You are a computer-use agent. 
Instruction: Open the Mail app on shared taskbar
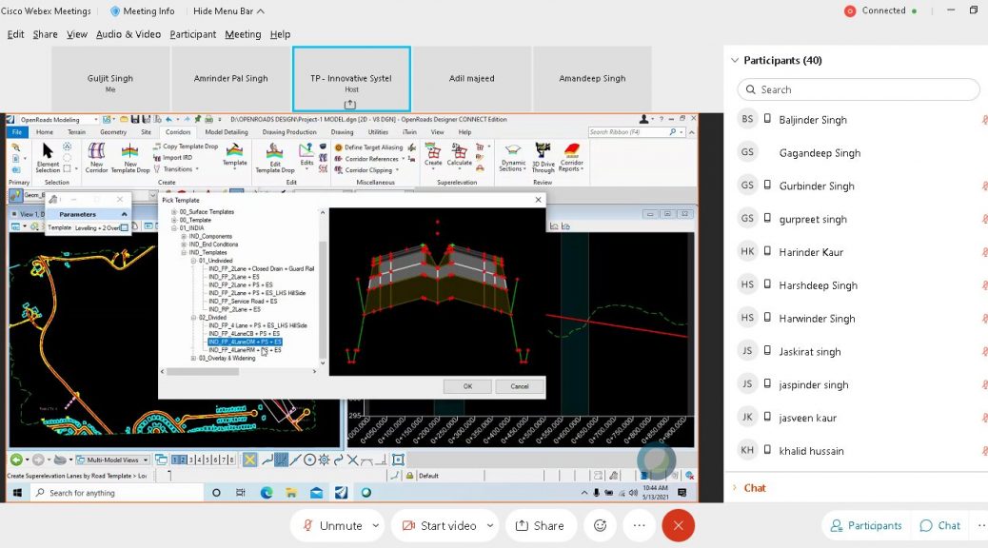point(316,493)
